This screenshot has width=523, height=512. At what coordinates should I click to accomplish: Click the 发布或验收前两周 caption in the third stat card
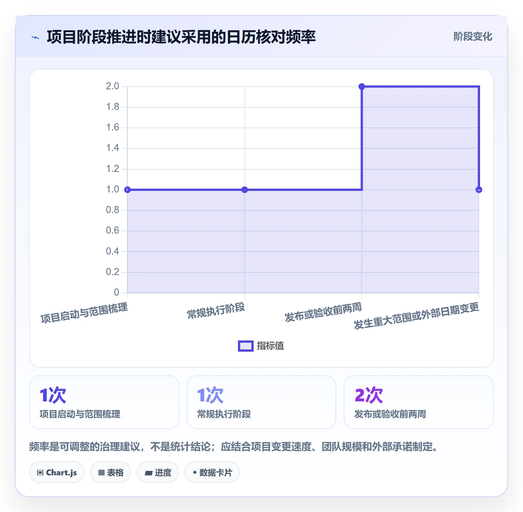[x=390, y=414]
